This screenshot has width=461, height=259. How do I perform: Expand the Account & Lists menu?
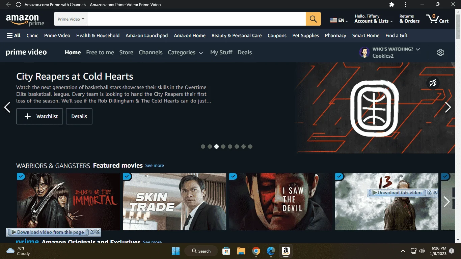click(374, 19)
